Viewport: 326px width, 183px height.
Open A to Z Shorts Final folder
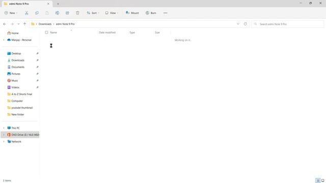pos(20,94)
